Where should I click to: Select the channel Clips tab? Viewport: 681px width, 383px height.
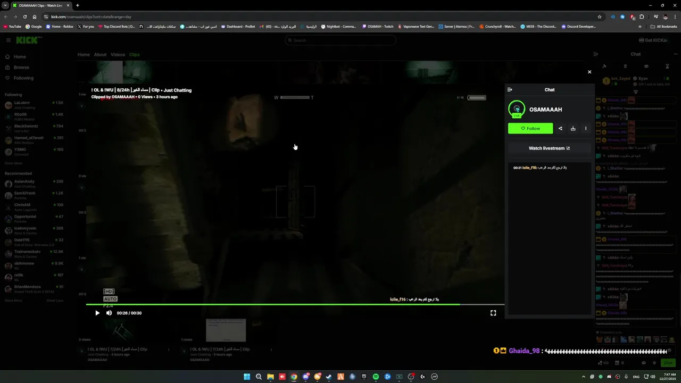(134, 55)
